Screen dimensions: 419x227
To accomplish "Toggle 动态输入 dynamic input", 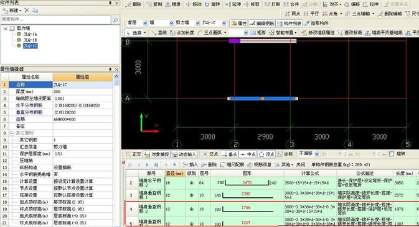I will pos(184,154).
